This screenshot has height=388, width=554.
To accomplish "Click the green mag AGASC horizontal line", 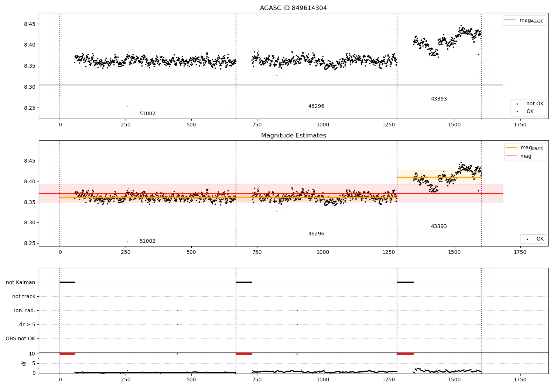I will tap(271, 85).
